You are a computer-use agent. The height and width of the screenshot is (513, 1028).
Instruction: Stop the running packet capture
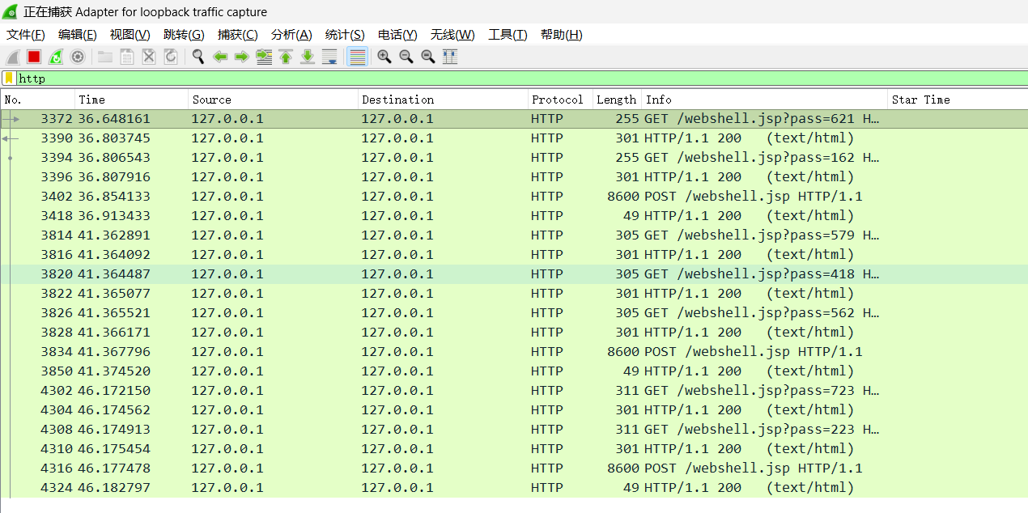(34, 57)
